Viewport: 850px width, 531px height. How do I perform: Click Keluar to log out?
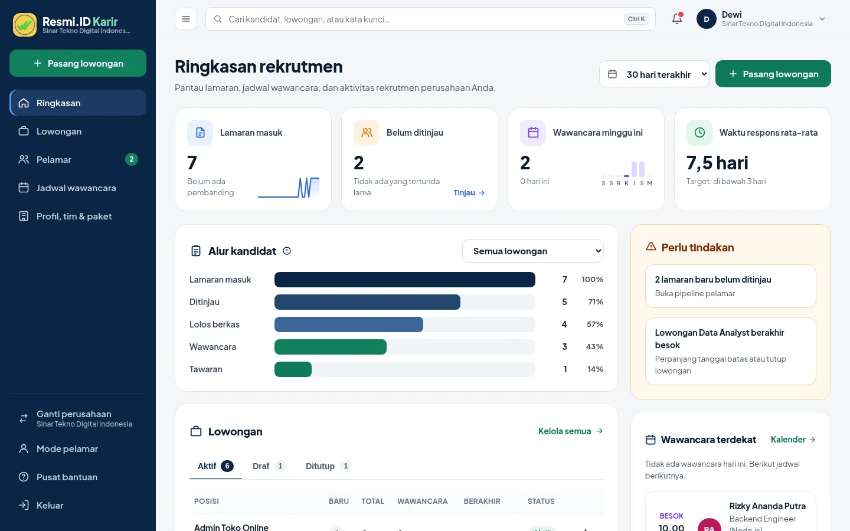(x=78, y=505)
